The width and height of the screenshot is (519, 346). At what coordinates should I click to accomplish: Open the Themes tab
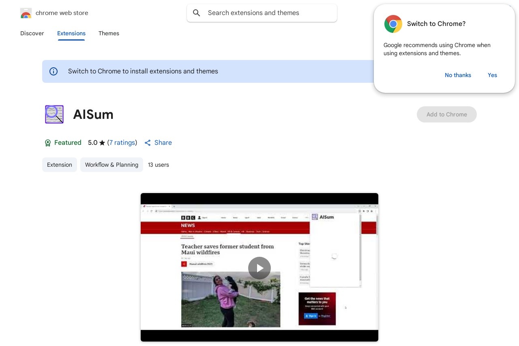tap(109, 33)
